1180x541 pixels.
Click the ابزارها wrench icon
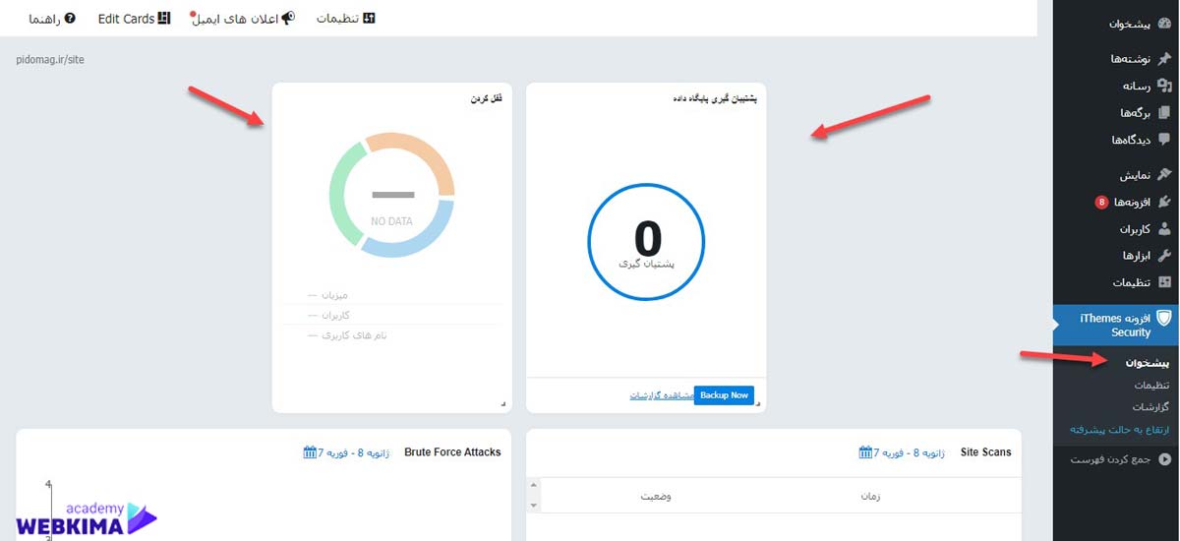click(x=1165, y=255)
